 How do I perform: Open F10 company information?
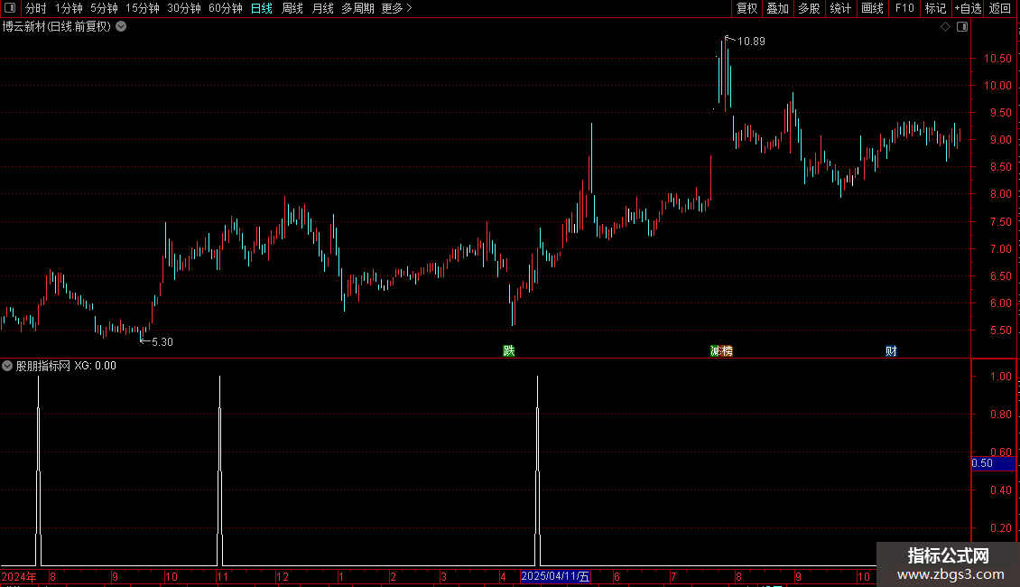(904, 8)
